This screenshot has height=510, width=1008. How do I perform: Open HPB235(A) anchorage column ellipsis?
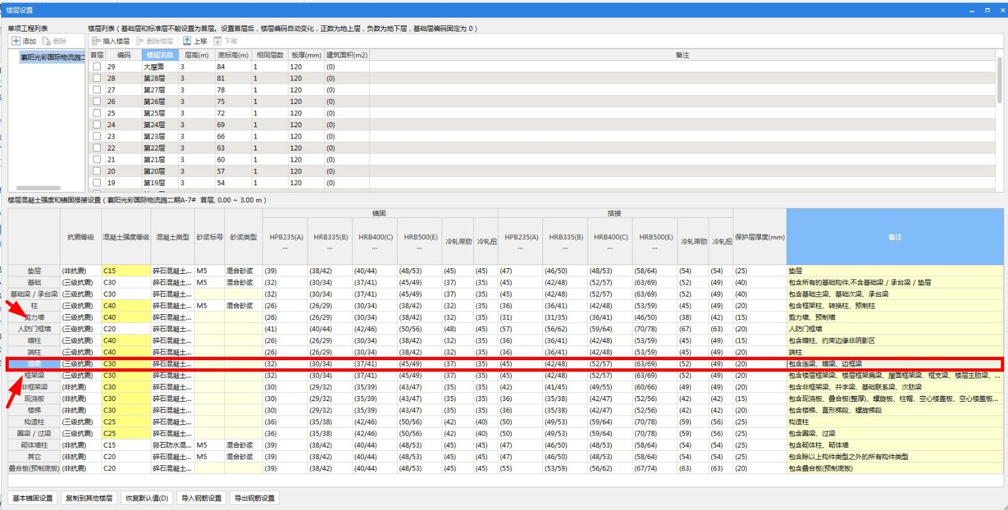pos(286,248)
